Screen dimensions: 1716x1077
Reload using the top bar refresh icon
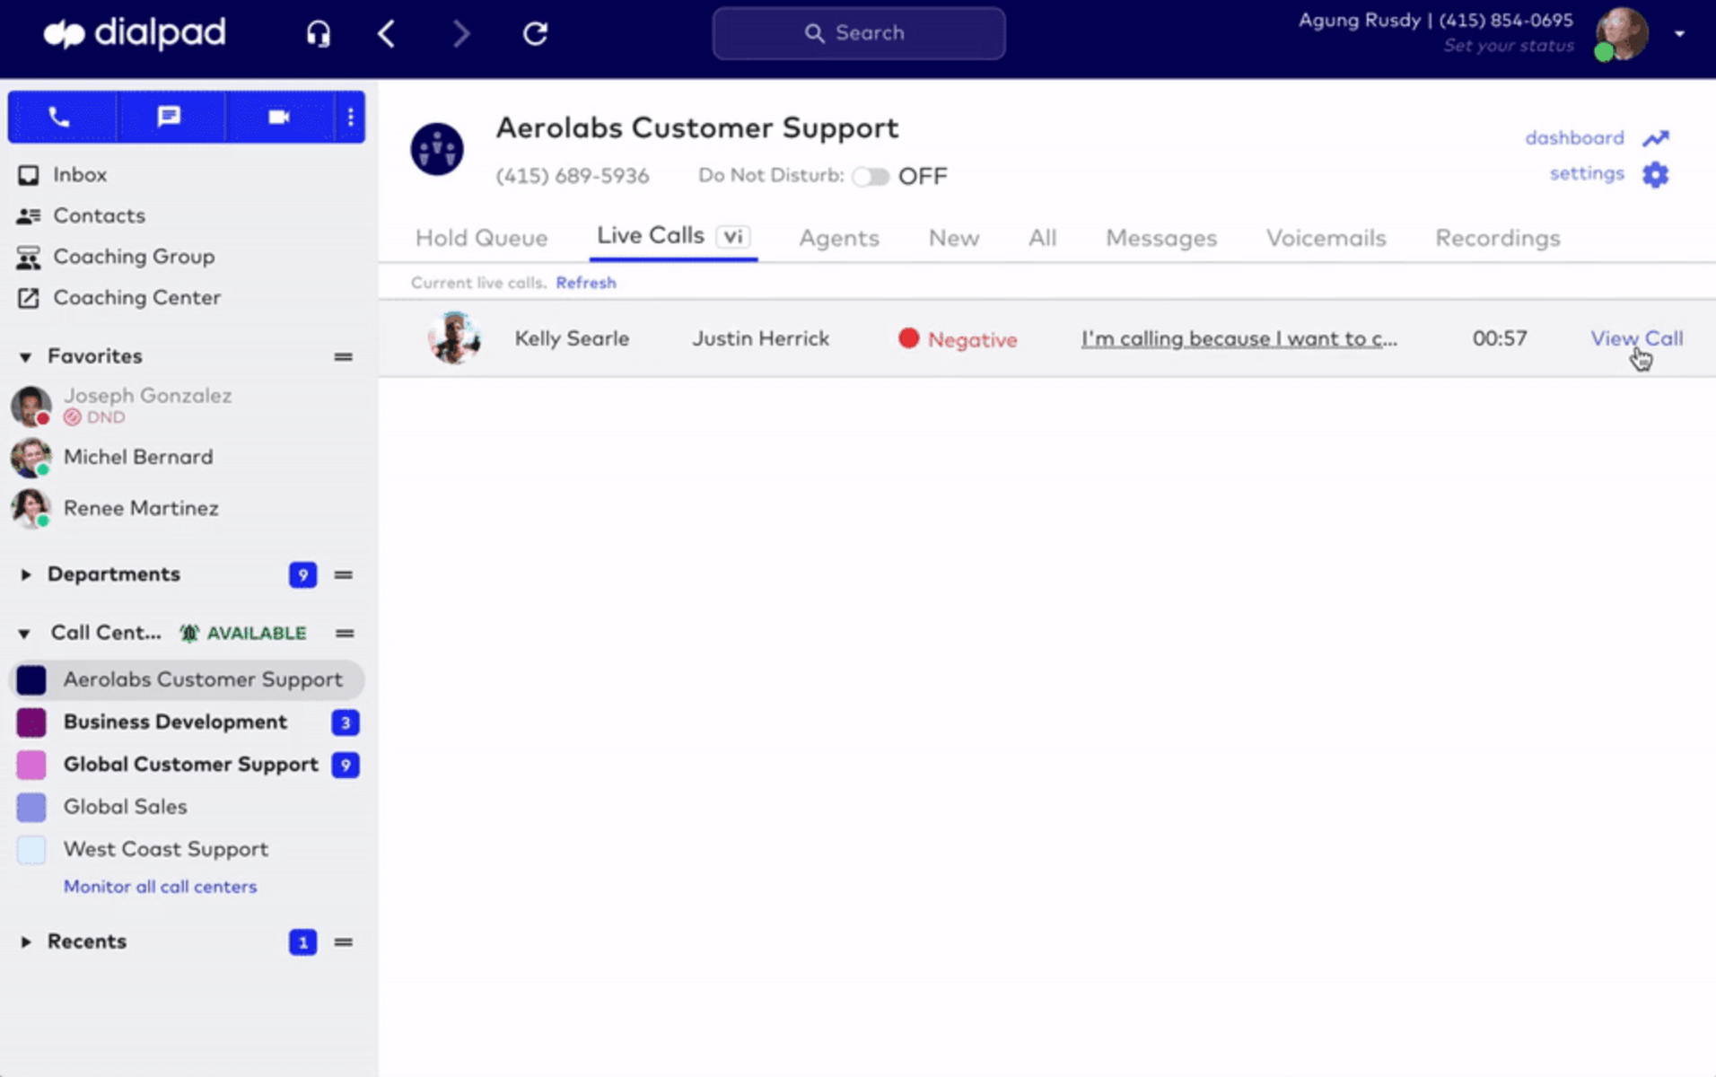pos(535,33)
